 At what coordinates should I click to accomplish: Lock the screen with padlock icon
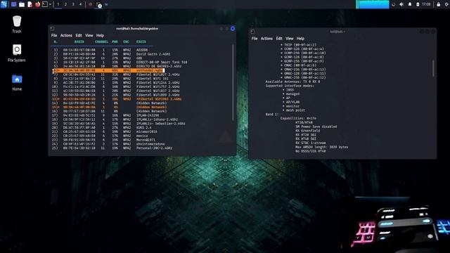pos(439,4)
